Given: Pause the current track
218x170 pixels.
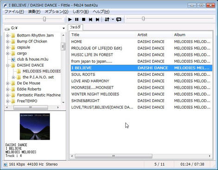Looking at the screenshot, I should coord(77,19).
